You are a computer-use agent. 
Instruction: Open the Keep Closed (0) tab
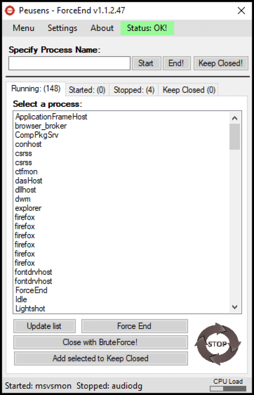[189, 90]
